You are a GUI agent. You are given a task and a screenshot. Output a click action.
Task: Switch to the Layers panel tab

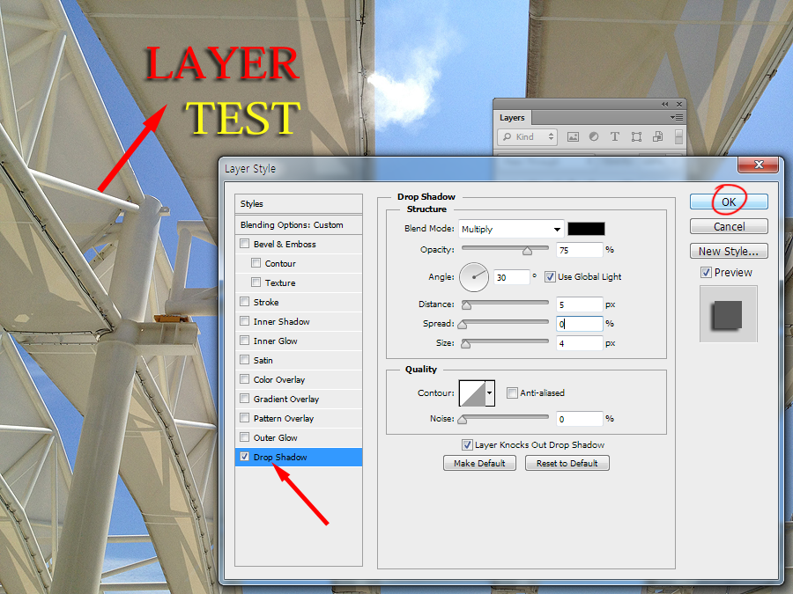(512, 118)
